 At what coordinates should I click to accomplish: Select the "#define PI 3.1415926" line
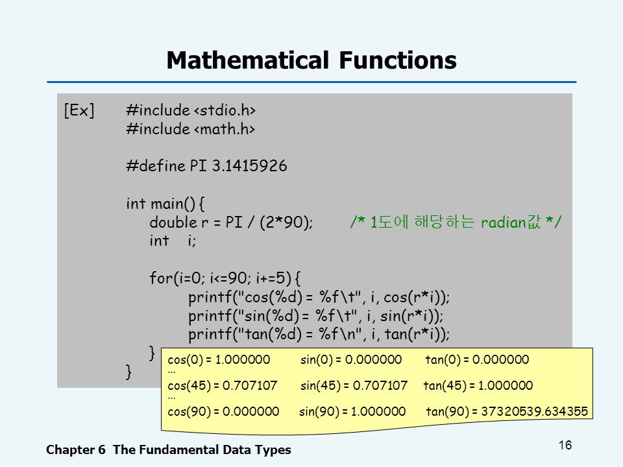206,165
